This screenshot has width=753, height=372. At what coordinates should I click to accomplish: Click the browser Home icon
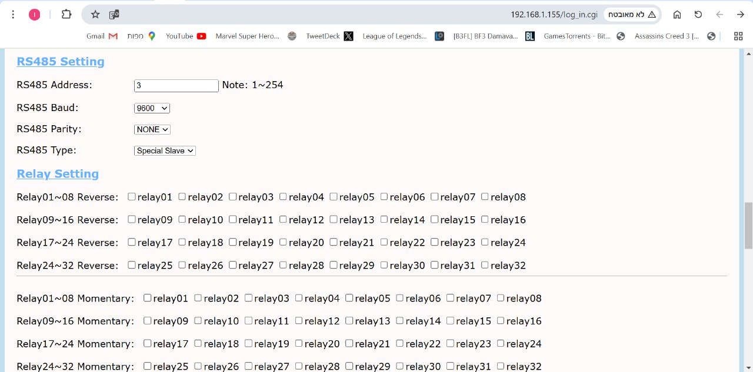(677, 15)
